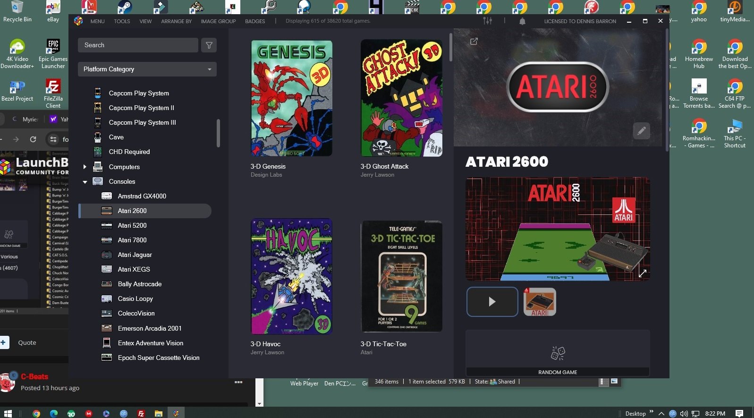Open This PC Shortcut desktop icon

(735, 133)
